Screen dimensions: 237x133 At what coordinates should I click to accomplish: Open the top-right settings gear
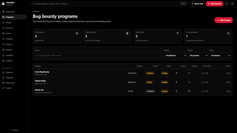click(232, 4)
